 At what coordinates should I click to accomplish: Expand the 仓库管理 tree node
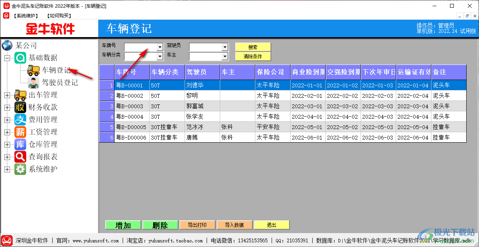click(x=7, y=145)
